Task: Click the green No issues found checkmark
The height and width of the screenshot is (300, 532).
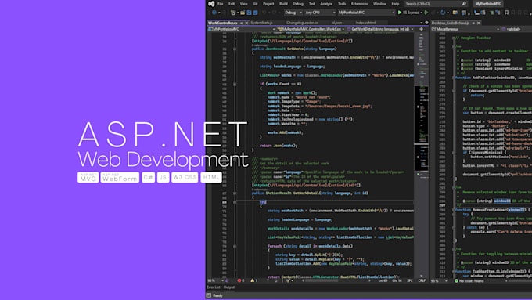Action: 456,281
